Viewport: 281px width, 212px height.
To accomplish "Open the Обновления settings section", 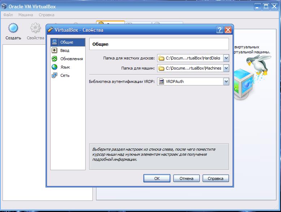I will click(68, 59).
